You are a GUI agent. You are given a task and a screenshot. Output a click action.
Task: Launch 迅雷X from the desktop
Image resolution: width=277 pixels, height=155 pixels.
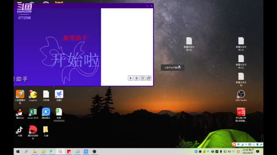click(59, 96)
